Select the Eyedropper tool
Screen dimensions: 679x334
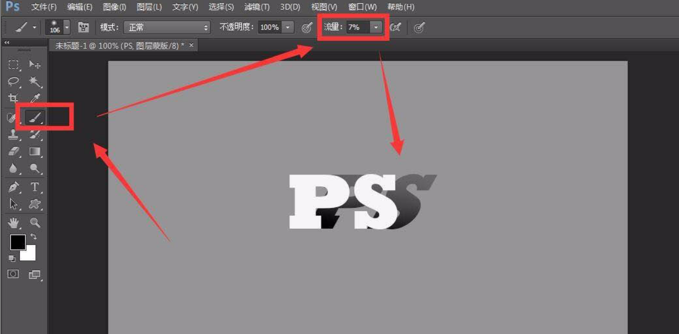35,98
